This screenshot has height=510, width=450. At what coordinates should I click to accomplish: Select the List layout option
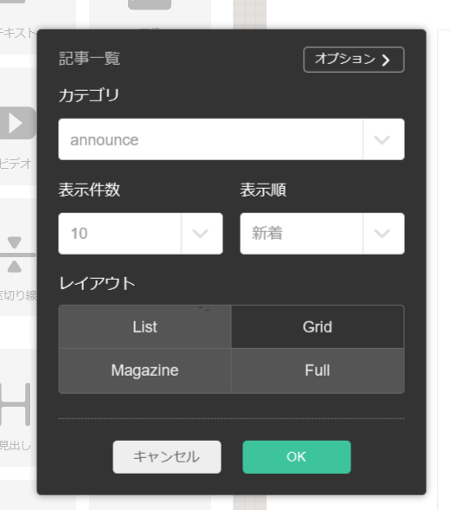[145, 327]
